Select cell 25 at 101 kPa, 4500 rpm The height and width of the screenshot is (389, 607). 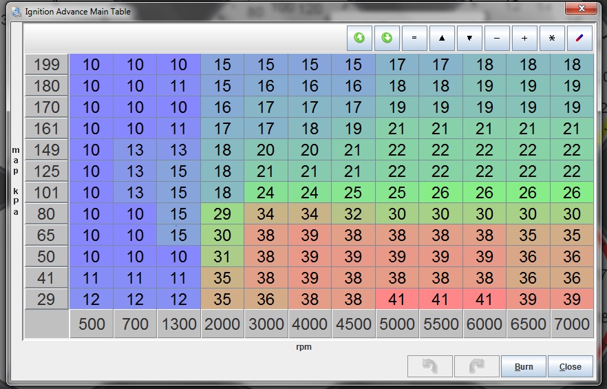tap(354, 192)
